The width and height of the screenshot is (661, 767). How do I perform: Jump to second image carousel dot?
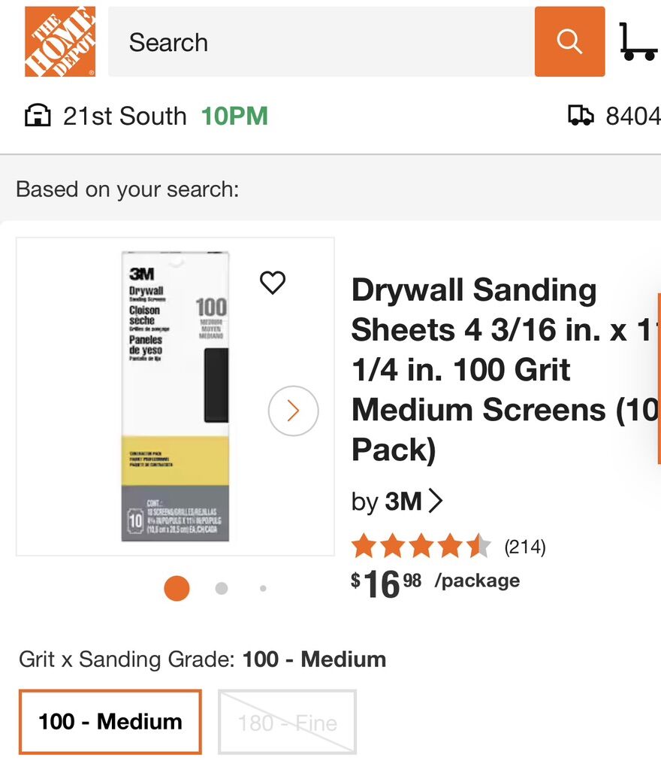222,589
